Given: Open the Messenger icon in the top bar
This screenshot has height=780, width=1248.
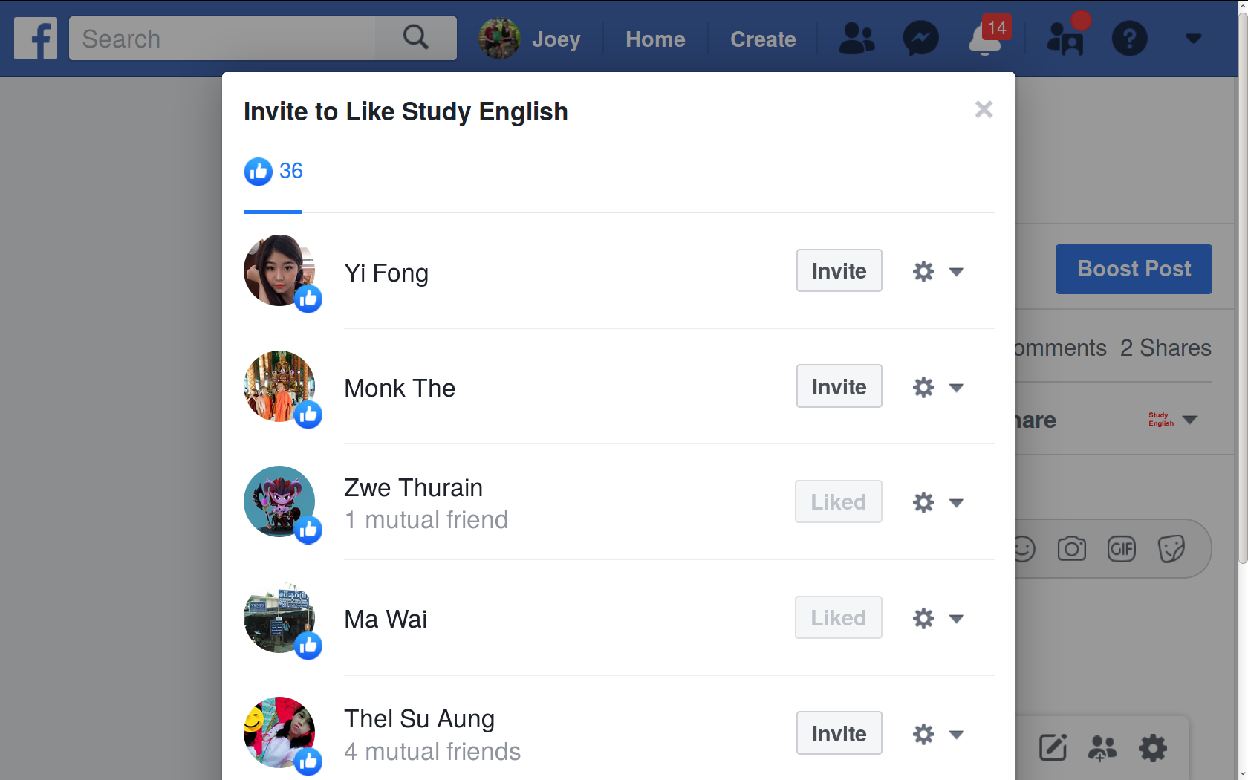Looking at the screenshot, I should [x=921, y=38].
